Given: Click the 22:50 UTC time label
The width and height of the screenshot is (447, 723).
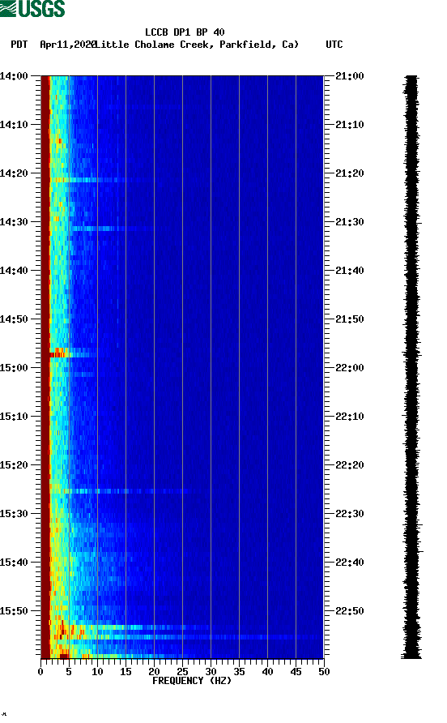Looking at the screenshot, I should point(350,611).
